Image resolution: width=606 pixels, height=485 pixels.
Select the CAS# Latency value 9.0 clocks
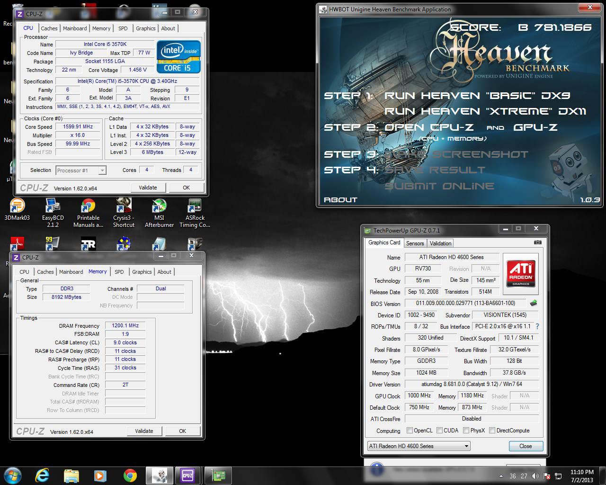pos(125,342)
